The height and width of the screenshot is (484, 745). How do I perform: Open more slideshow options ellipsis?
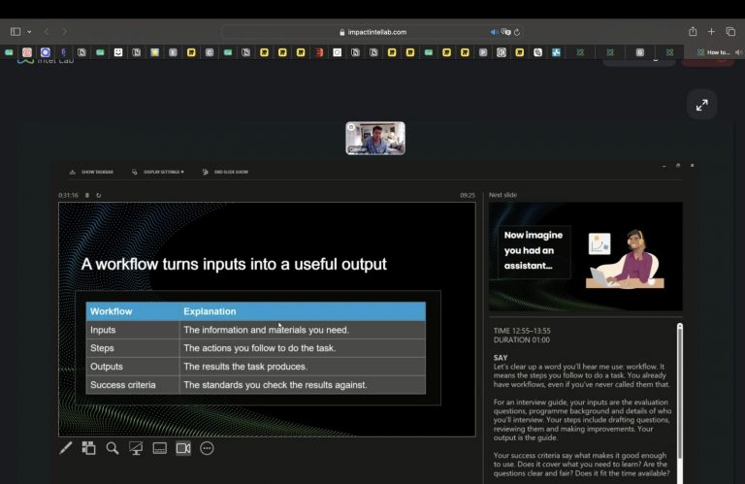pyautogui.click(x=207, y=448)
